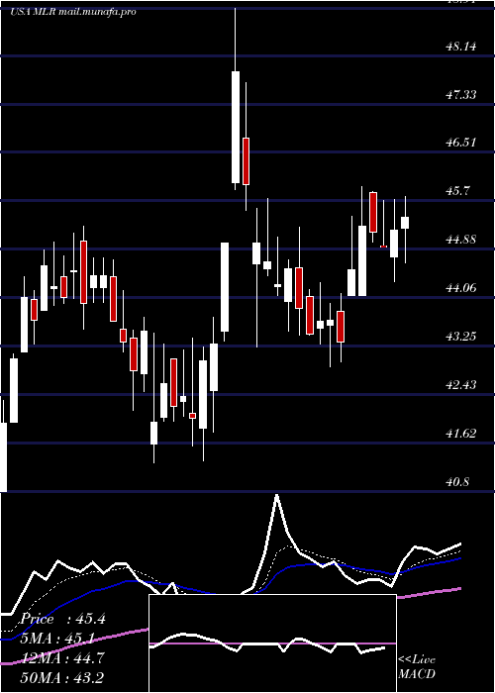495x693 pixels.
Task: Click the 41.62 price axis label
Action: click(461, 434)
